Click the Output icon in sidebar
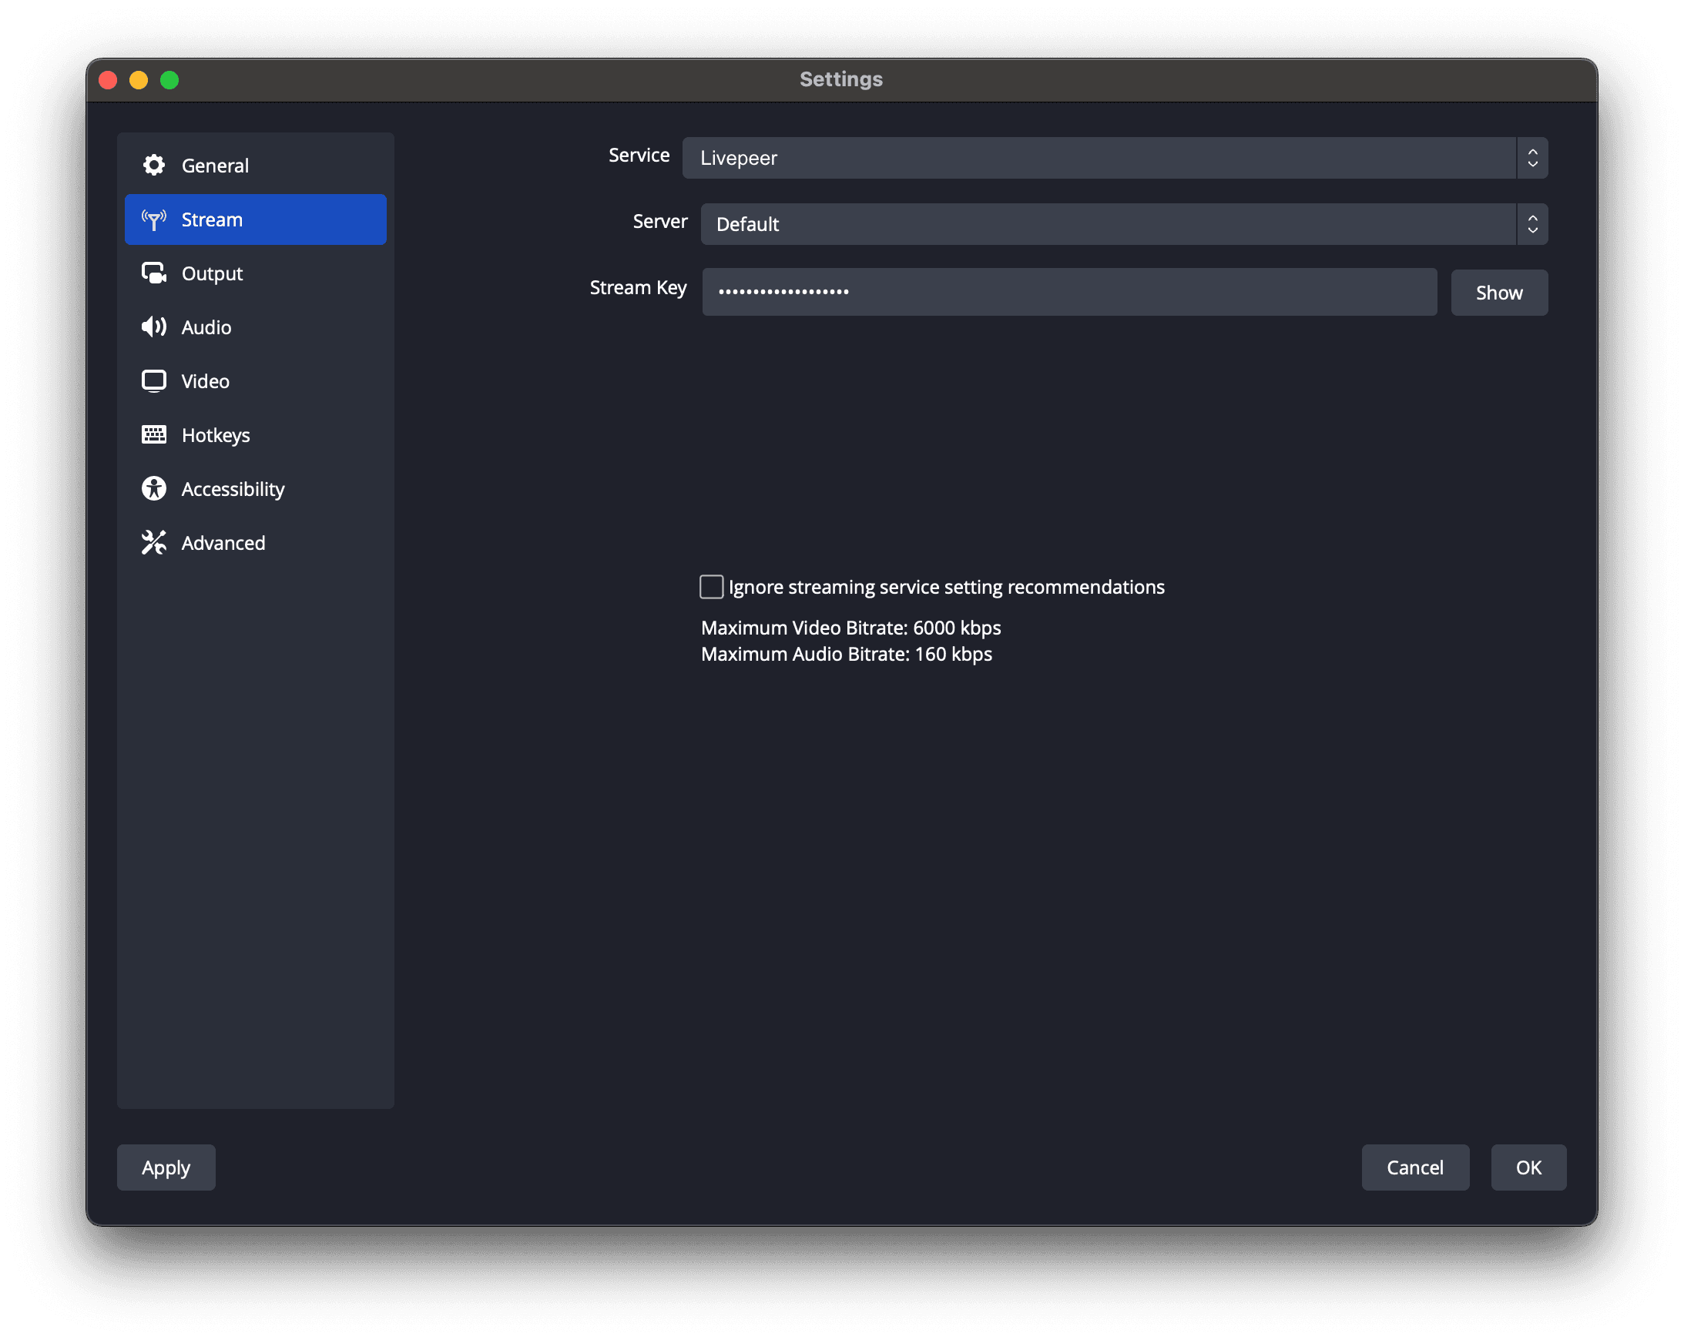The width and height of the screenshot is (1684, 1340). (x=154, y=273)
